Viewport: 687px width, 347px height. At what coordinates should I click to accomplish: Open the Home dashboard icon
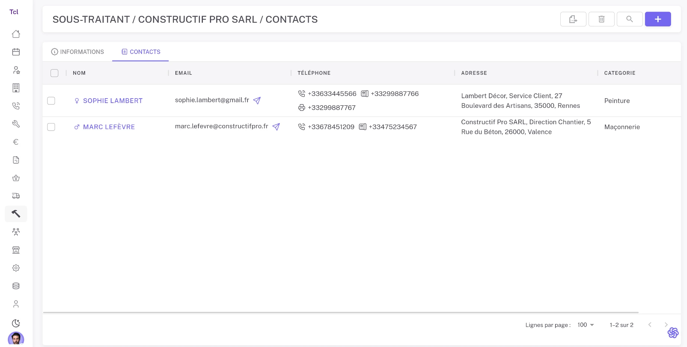(x=16, y=34)
